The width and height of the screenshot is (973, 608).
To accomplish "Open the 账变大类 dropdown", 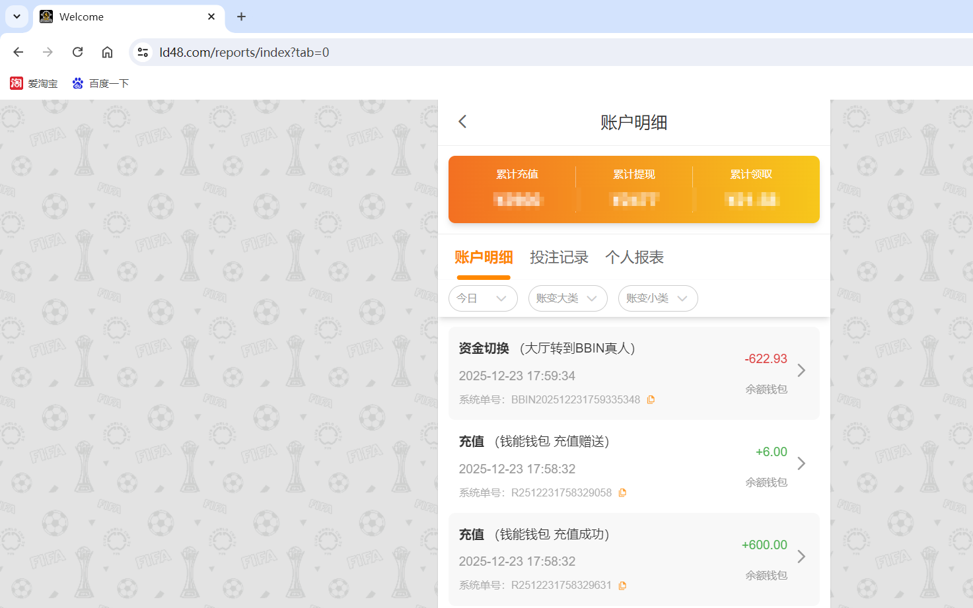I will tap(567, 298).
